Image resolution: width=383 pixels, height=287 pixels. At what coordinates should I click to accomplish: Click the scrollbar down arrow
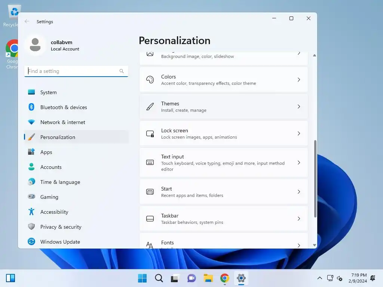click(x=315, y=245)
